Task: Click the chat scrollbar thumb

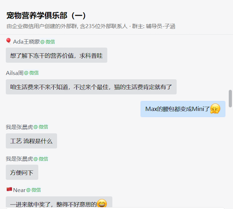Action: (230, 99)
